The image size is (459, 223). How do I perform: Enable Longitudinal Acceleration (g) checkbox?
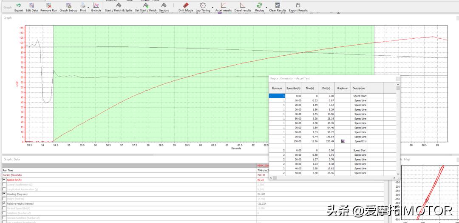point(4,189)
